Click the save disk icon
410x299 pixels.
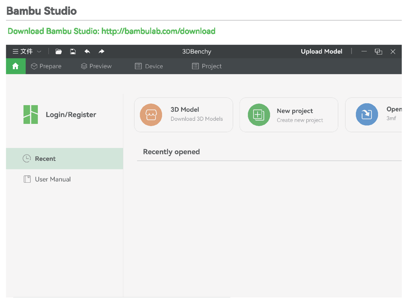coord(73,52)
